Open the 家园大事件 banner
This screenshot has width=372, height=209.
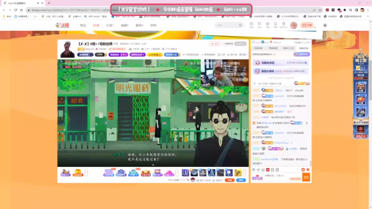click(x=281, y=71)
